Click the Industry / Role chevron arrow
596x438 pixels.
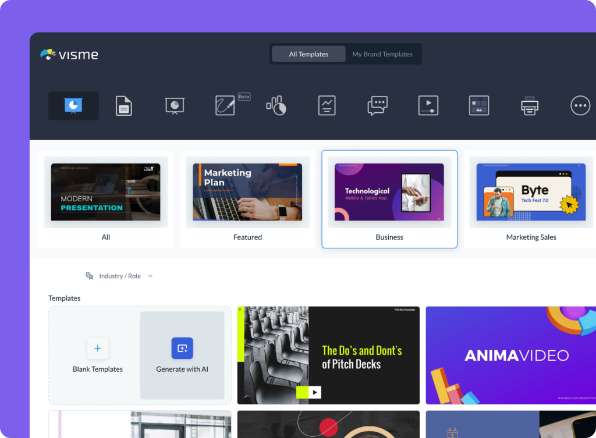pos(150,275)
